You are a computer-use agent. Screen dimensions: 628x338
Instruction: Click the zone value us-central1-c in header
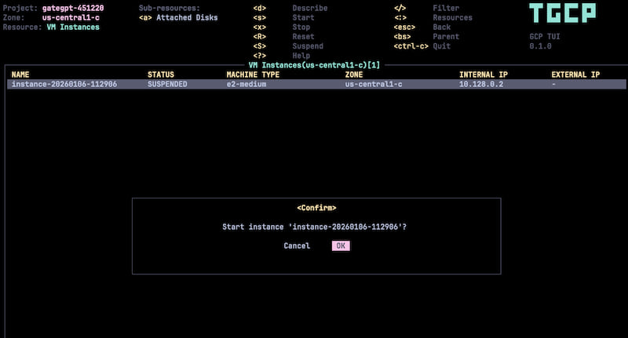coord(71,17)
